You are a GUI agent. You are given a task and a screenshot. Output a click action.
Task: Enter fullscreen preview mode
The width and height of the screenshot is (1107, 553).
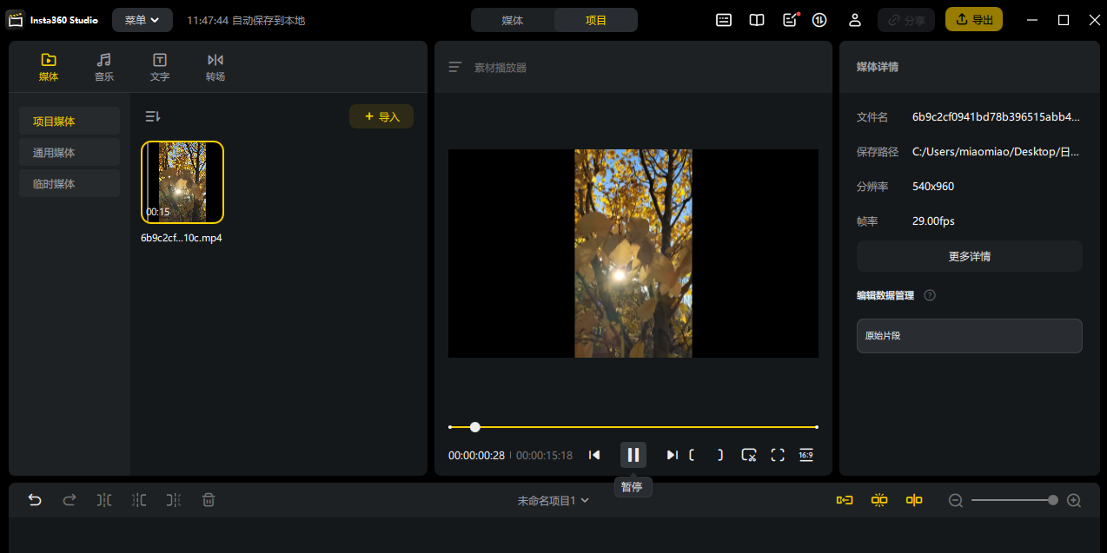(778, 455)
